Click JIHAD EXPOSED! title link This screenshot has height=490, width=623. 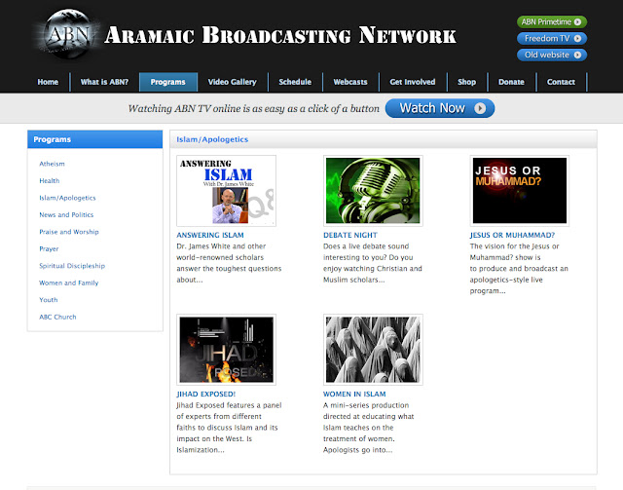[x=206, y=395]
